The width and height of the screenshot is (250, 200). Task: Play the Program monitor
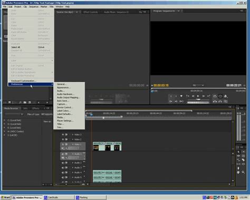[x=198, y=96]
